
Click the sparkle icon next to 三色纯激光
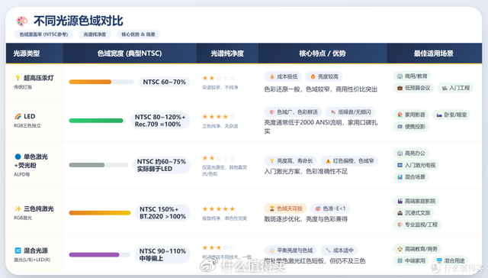click(18, 208)
